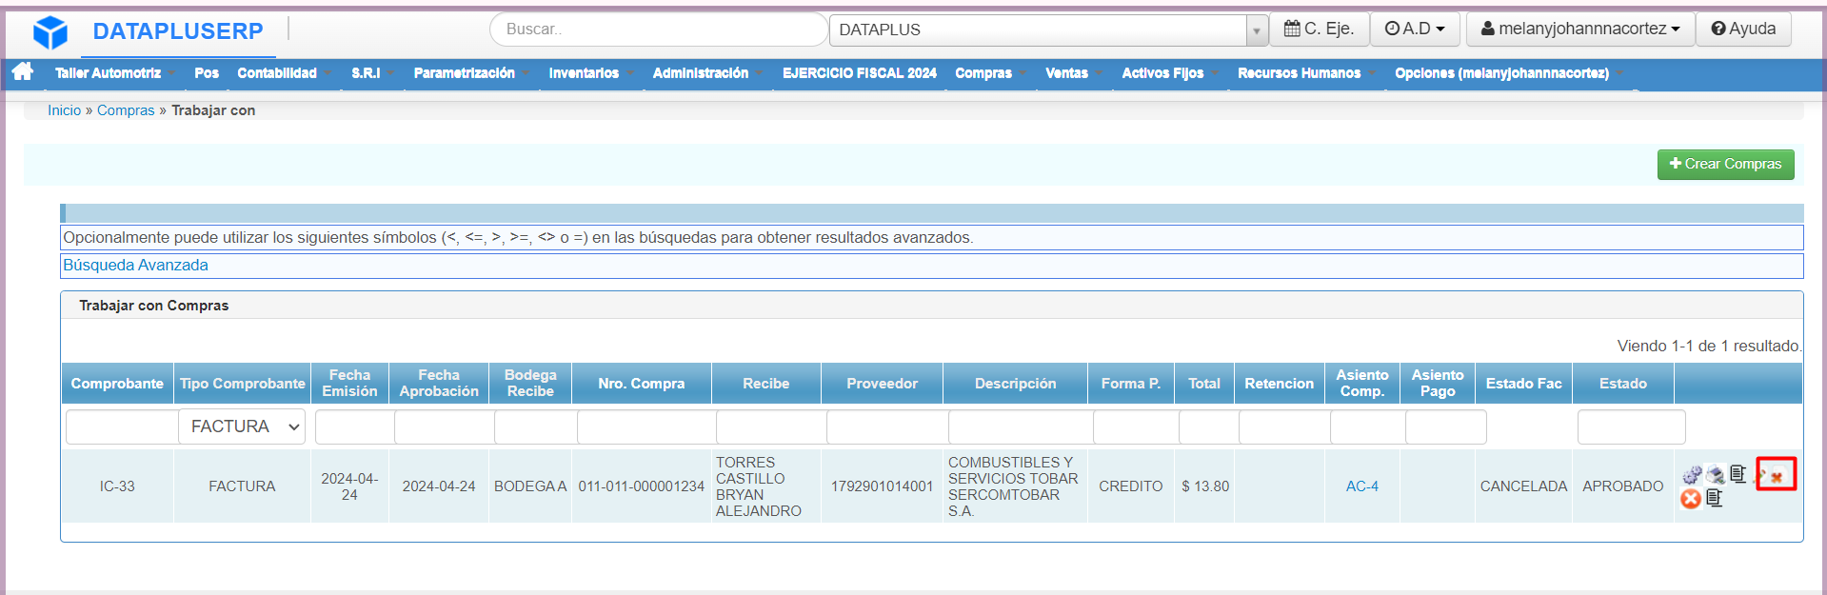Open the Pos menu
The width and height of the screenshot is (1827, 595).
207,73
